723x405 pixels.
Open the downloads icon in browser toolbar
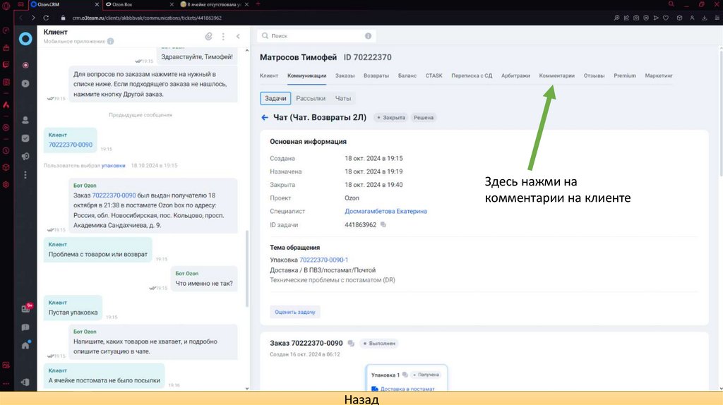[704, 18]
